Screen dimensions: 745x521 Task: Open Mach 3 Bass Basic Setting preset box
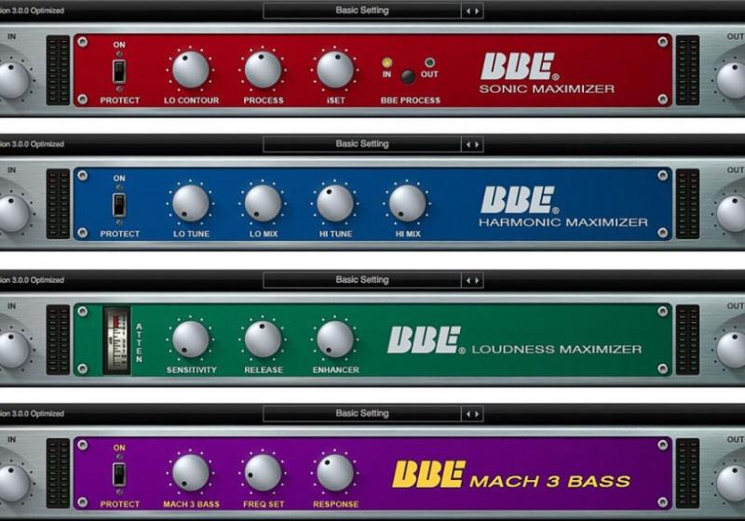coord(362,413)
